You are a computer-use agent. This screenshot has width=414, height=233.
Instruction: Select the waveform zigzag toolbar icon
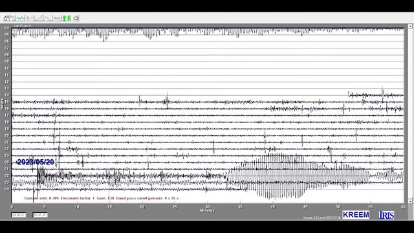[x=20, y=18]
